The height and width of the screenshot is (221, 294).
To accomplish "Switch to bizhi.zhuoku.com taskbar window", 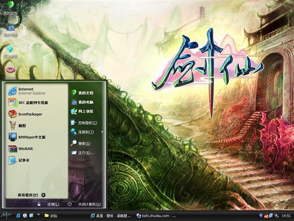I will point(157,215).
